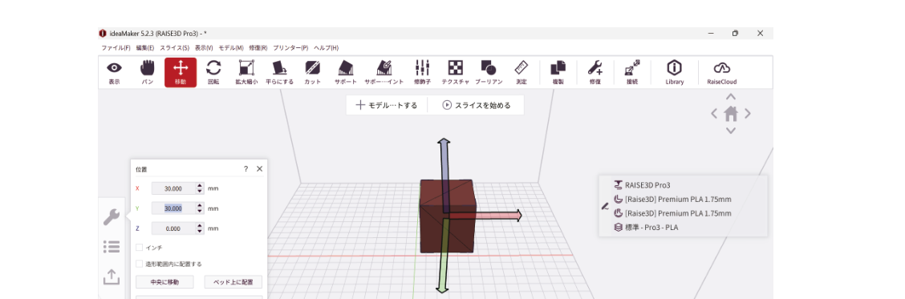Rotate view with the left chevron beside home
905x299 pixels.
point(714,114)
